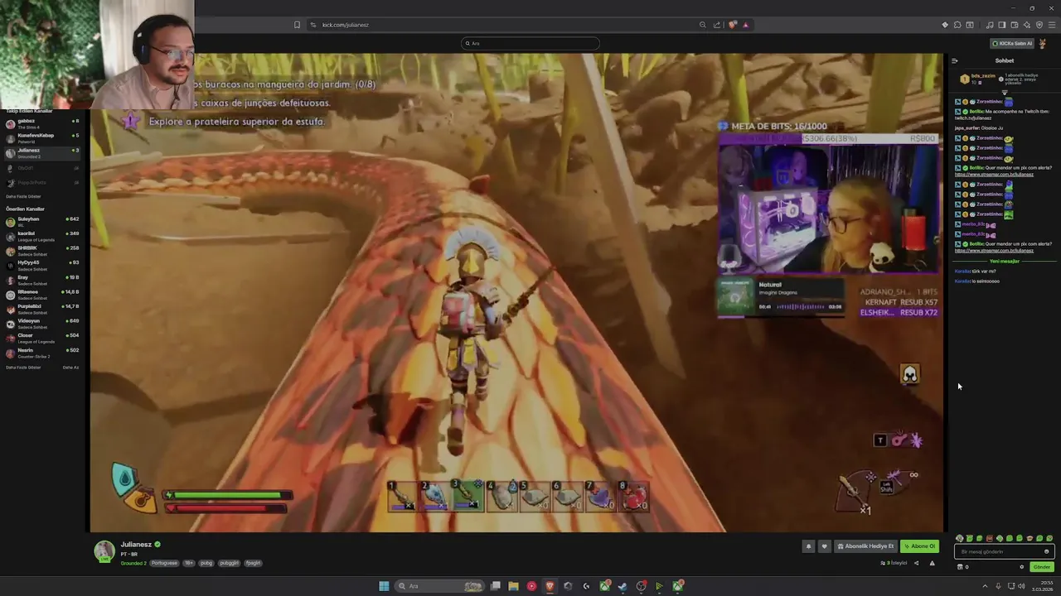Open PurpleBixi recommended channel
The height and width of the screenshot is (596, 1061).
[x=41, y=309]
